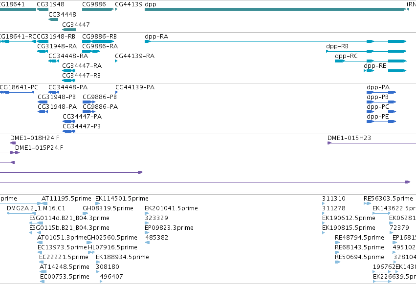
Task: Click the CG34448-PA protein label
Action: pos(68,87)
